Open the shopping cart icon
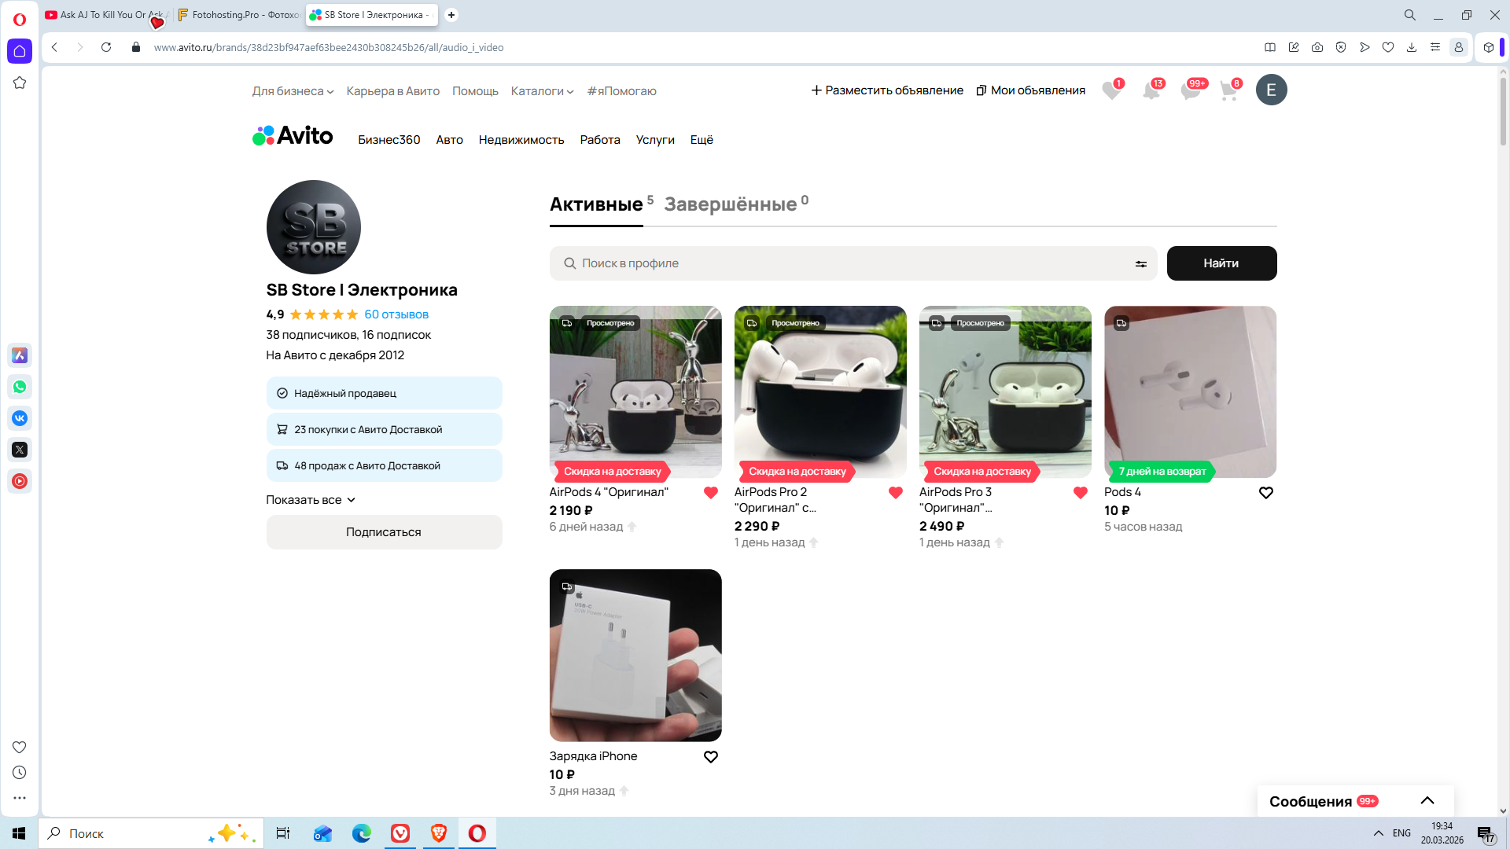The height and width of the screenshot is (849, 1510). coord(1228,90)
